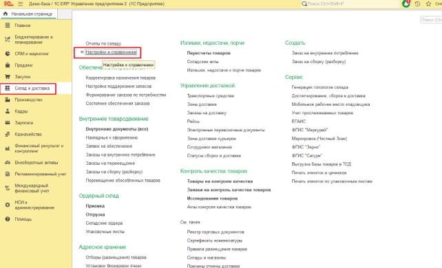Open Отчеты по складу
Image resolution: width=442 pixels, height=268 pixels.
click(x=103, y=43)
